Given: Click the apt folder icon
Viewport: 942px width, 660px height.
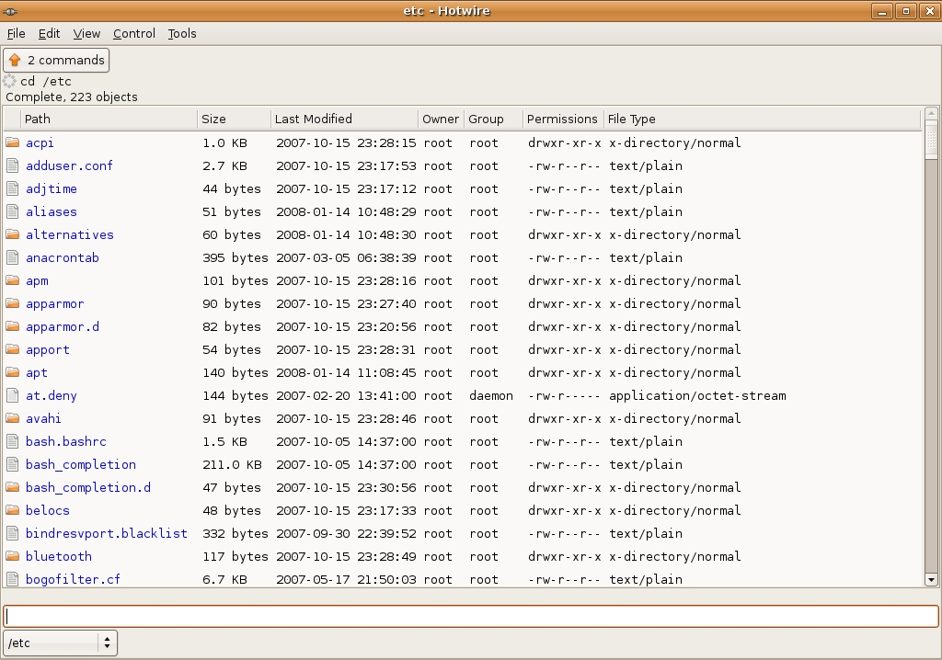Looking at the screenshot, I should click(x=13, y=372).
